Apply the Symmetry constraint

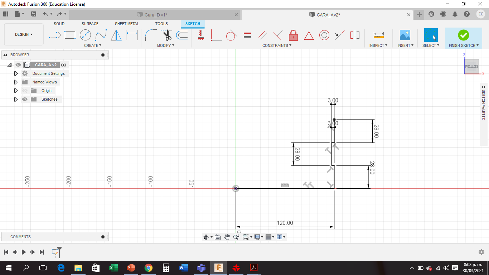tap(355, 35)
